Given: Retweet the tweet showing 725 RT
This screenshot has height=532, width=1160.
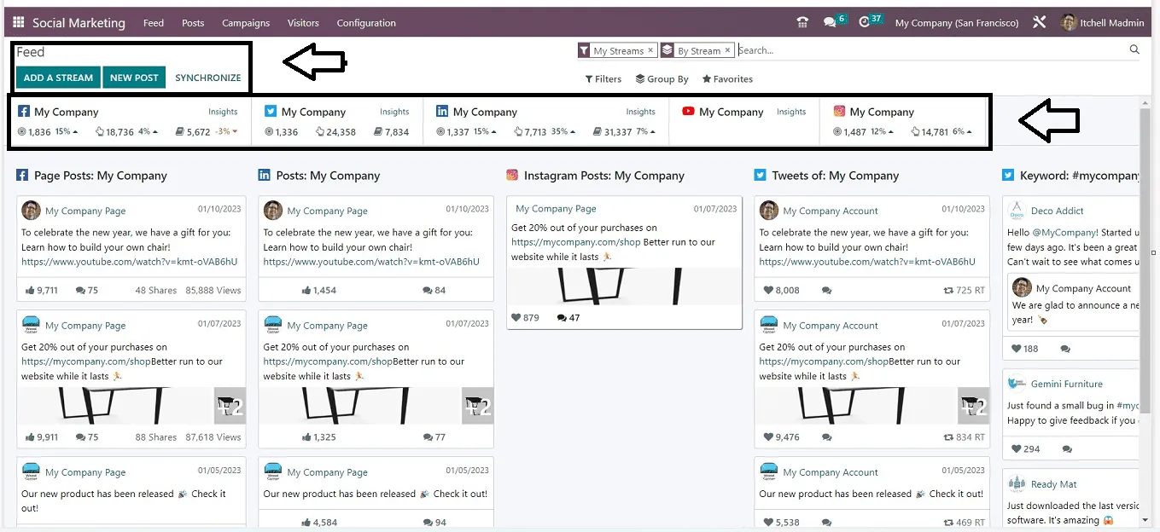Looking at the screenshot, I should pyautogui.click(x=964, y=290).
